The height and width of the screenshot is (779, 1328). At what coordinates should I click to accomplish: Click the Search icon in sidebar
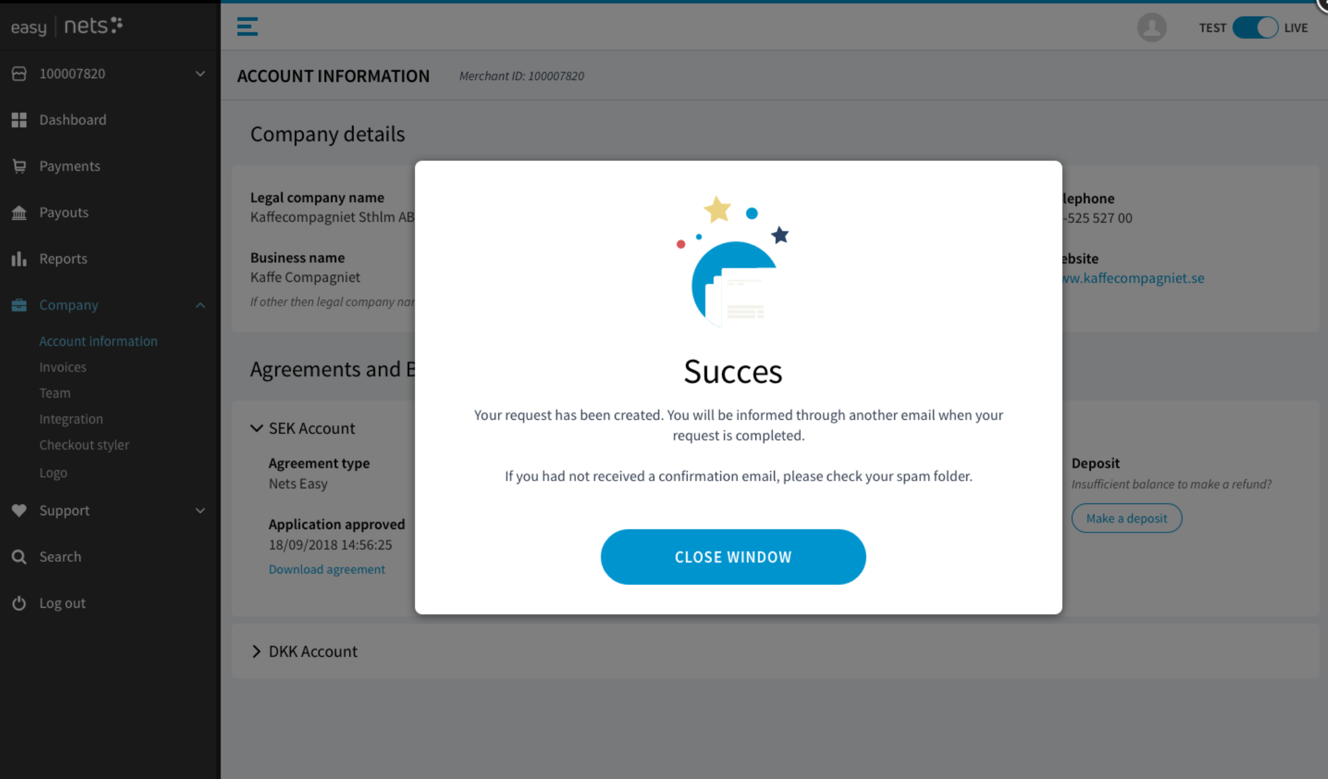19,557
